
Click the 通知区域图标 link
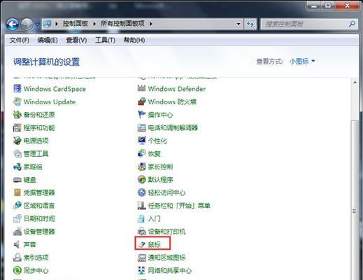tap(166, 258)
